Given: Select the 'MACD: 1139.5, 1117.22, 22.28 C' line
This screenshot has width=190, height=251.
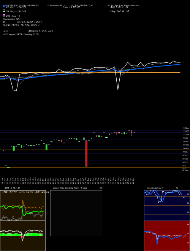Looking at the screenshot, I should coord(22,25).
